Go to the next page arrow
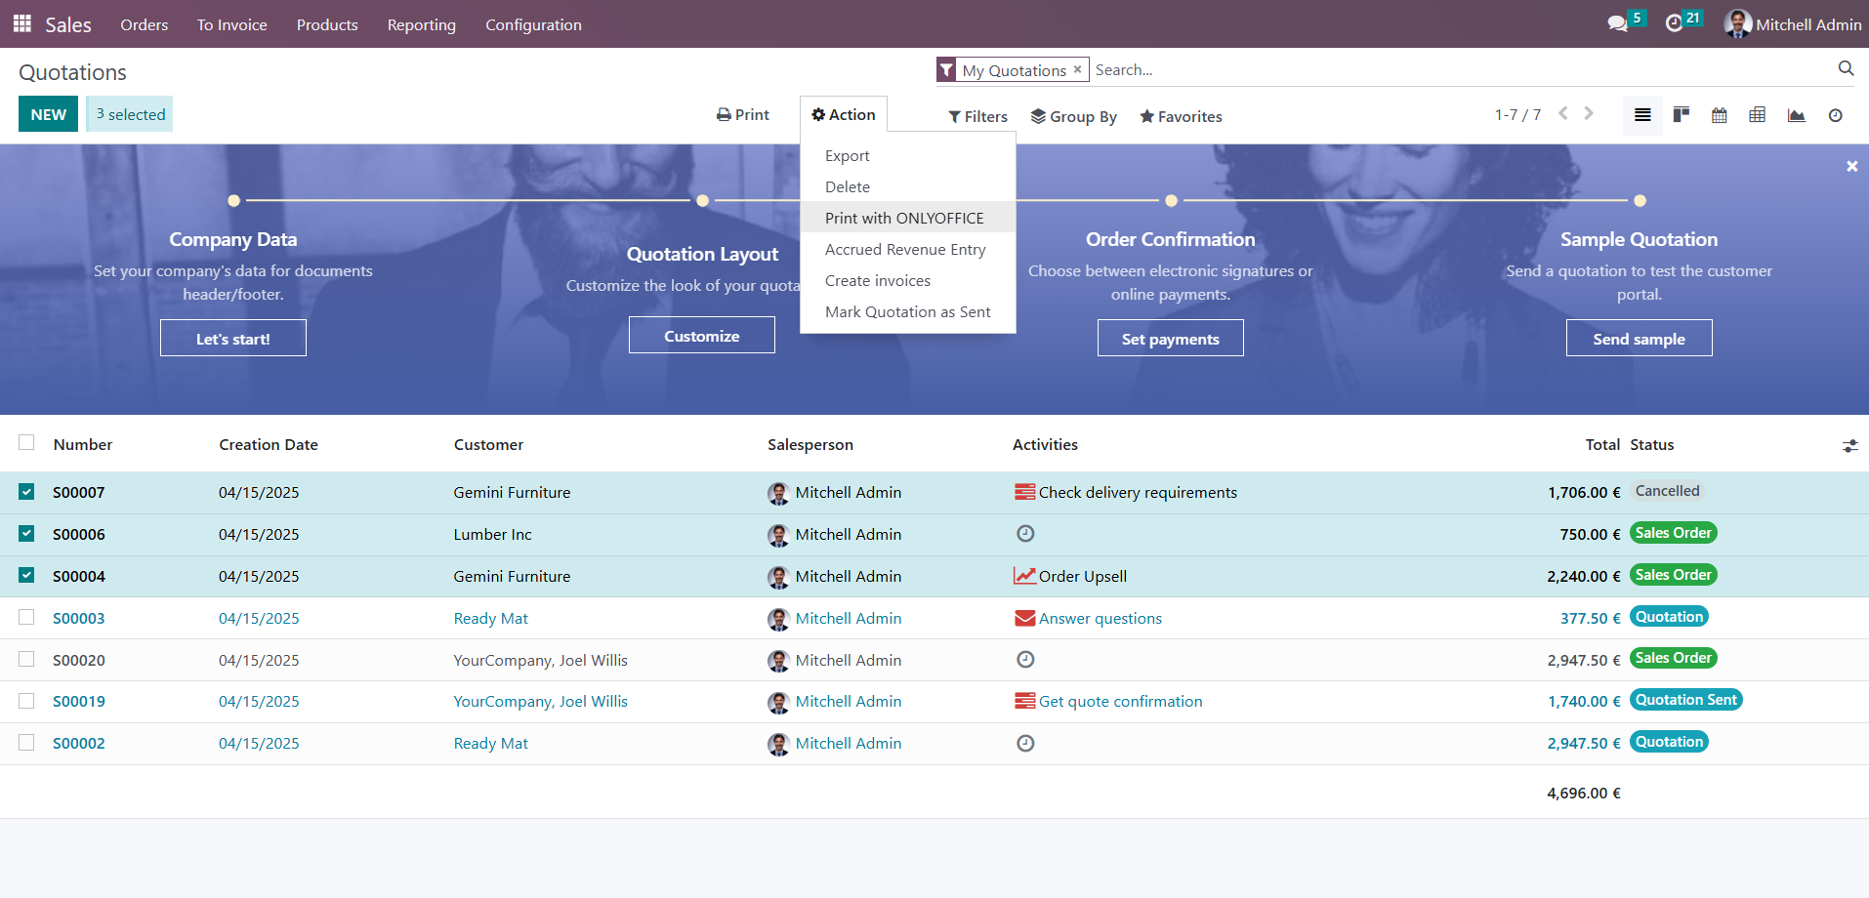This screenshot has height=898, width=1869. [1589, 113]
